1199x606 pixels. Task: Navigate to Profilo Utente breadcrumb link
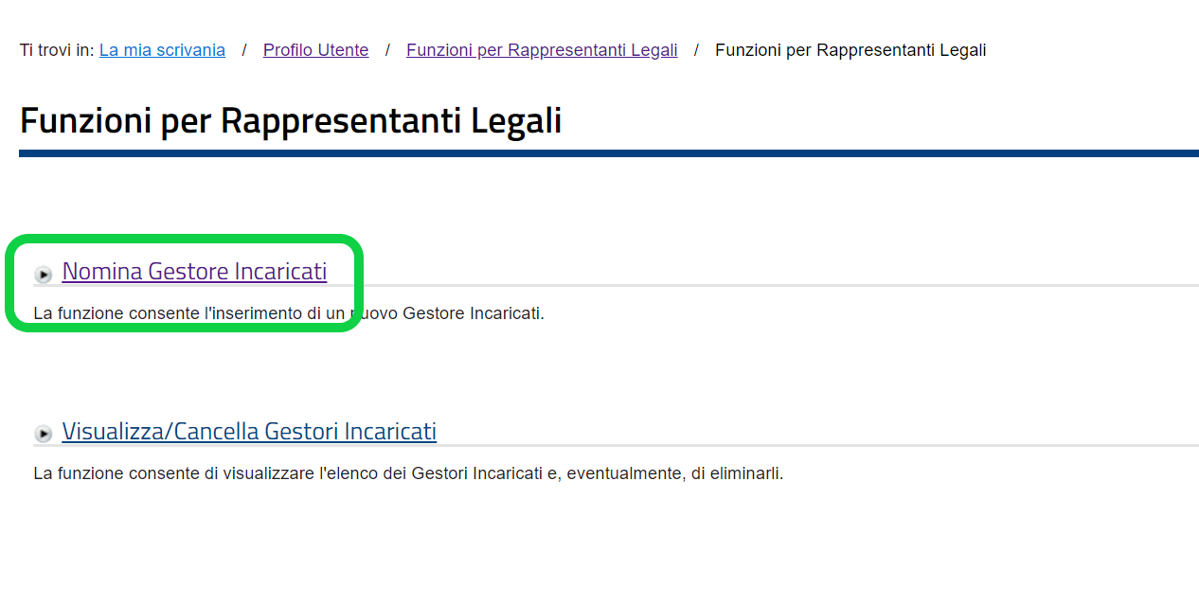click(316, 50)
